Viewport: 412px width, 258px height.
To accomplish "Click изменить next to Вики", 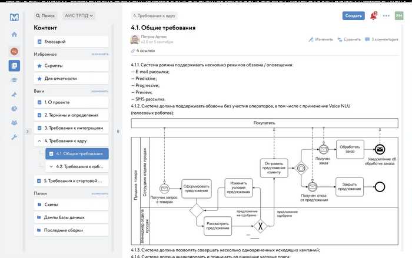I will click(100, 91).
